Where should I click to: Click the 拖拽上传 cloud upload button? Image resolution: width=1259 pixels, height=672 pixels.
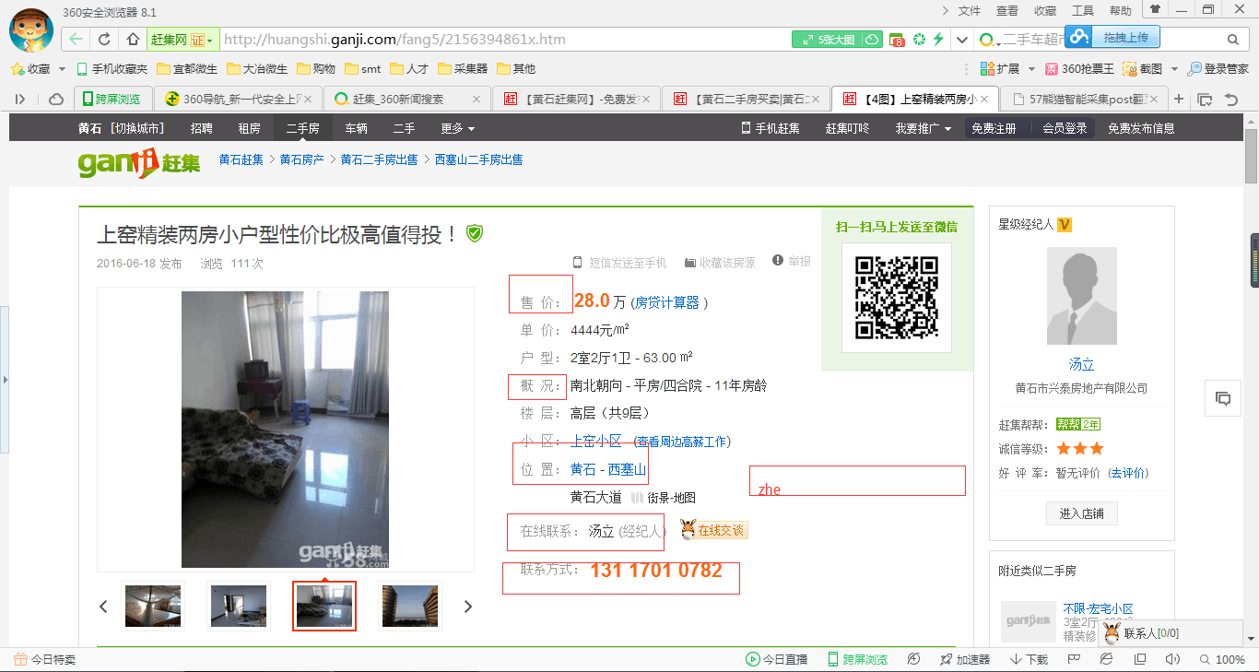[x=1112, y=37]
